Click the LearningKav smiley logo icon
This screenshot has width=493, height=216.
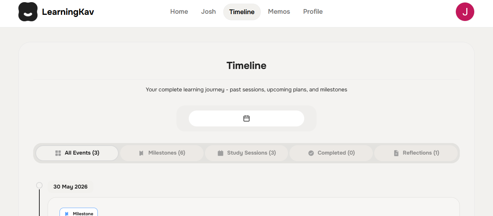tap(28, 12)
